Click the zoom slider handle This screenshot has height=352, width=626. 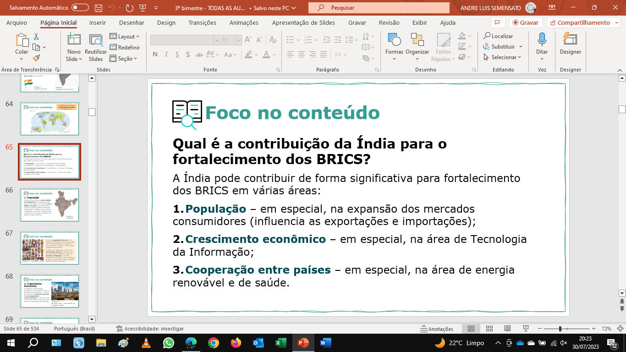(x=560, y=329)
